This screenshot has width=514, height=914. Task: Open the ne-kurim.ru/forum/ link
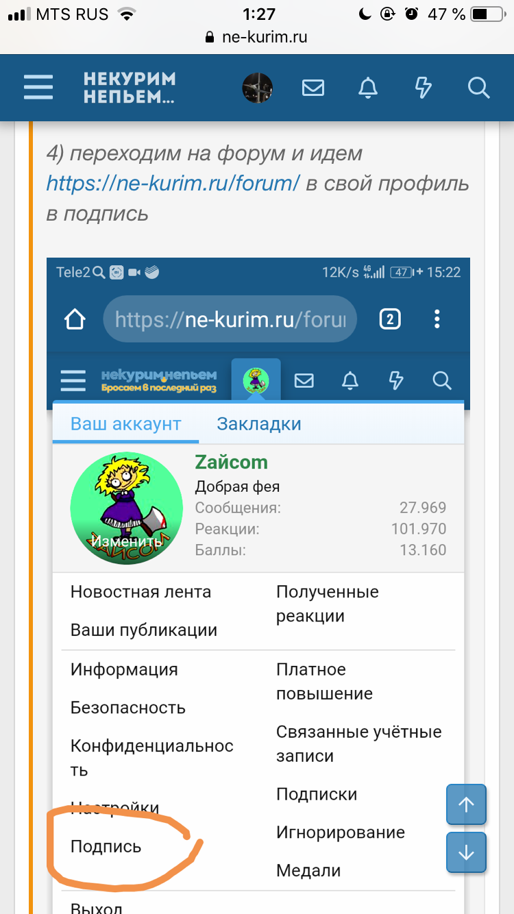point(173,184)
